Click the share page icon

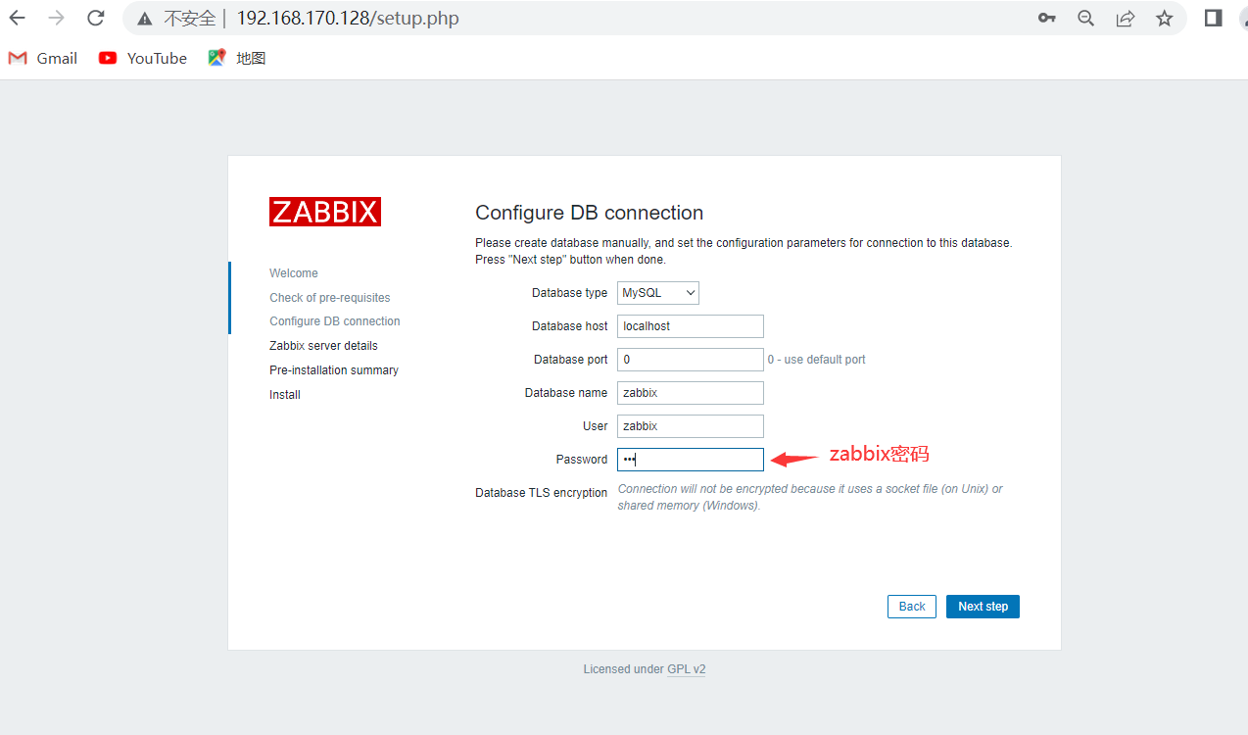1126,18
